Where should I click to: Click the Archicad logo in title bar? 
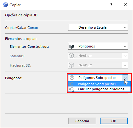[x=5, y=5]
